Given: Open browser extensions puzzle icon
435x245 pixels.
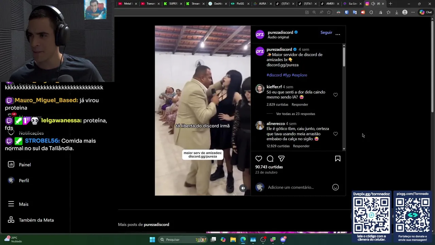Looking at the screenshot, I should [x=371, y=12].
